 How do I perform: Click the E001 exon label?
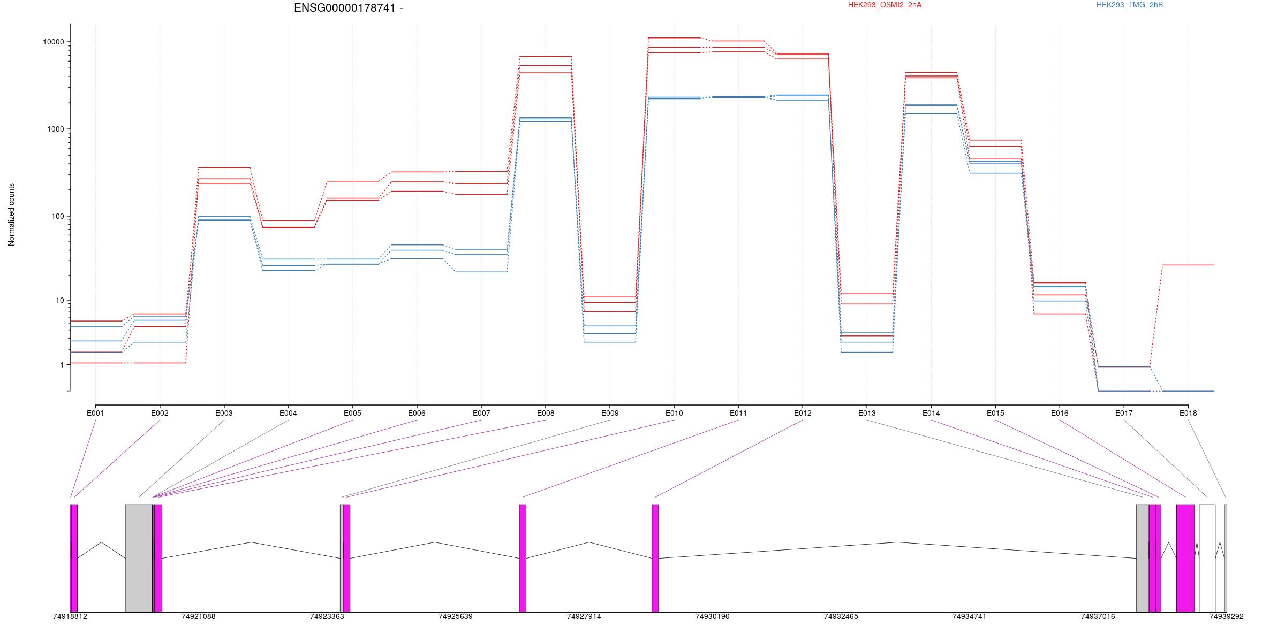pos(95,413)
